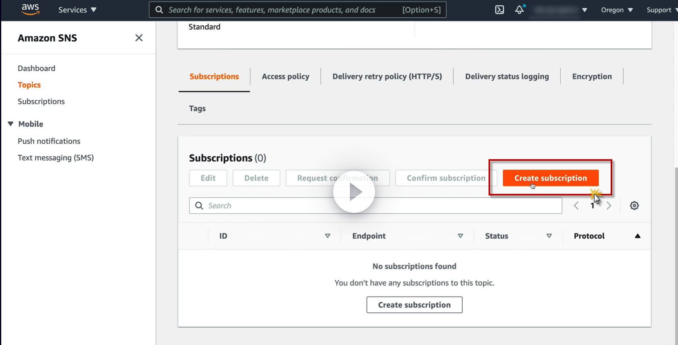This screenshot has height=345, width=678.
Task: Sort subscriptions by Protocol column arrow
Action: pos(637,236)
